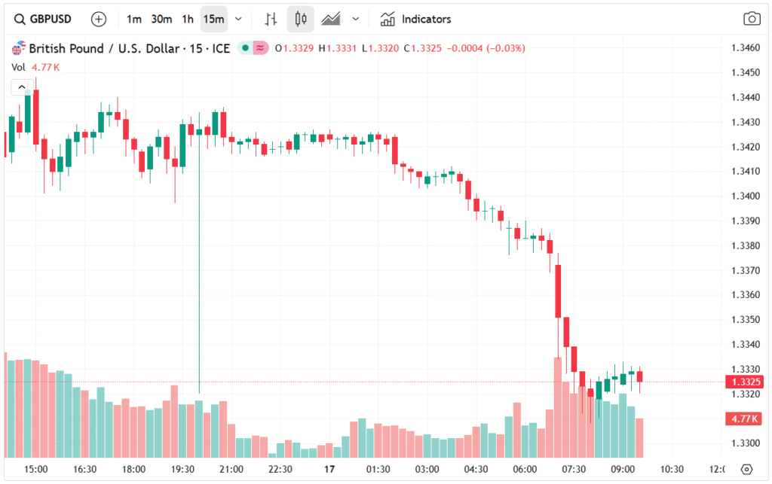Viewport: 772px width, 484px height.
Task: Select the area chart style icon
Action: click(x=330, y=19)
